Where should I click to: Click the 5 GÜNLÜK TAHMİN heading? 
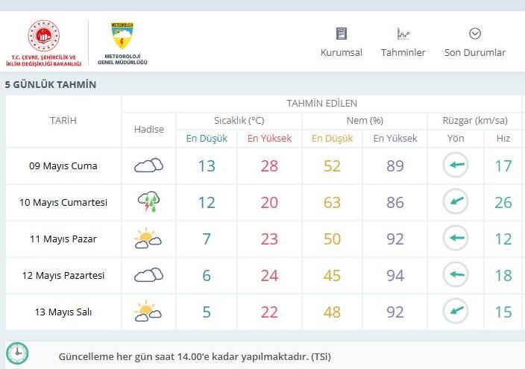click(51, 84)
